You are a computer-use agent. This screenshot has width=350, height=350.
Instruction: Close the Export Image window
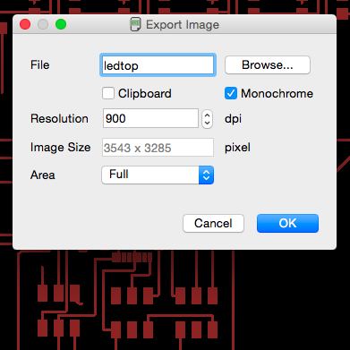tap(25, 24)
